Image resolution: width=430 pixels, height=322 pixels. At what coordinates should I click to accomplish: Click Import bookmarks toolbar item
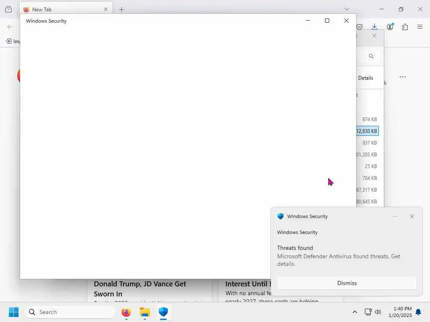[x=12, y=41]
